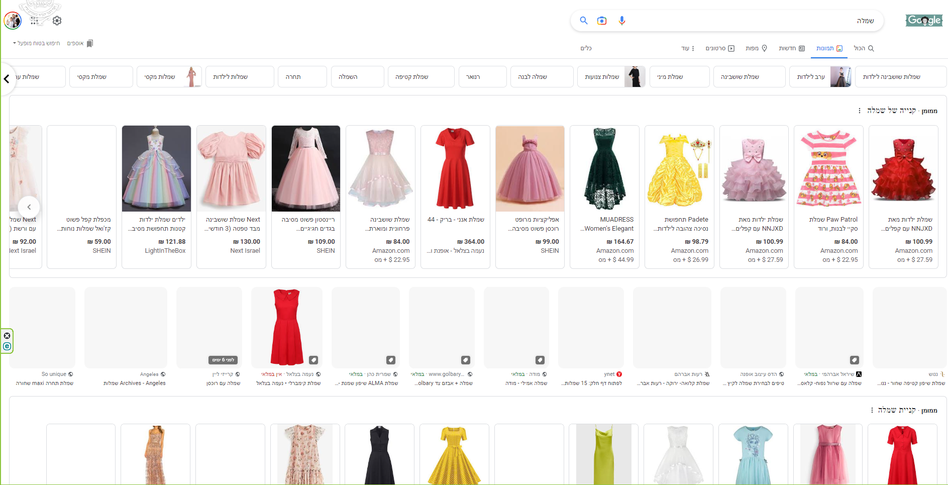Filter by השמלה chip
The height and width of the screenshot is (485, 948).
point(357,77)
